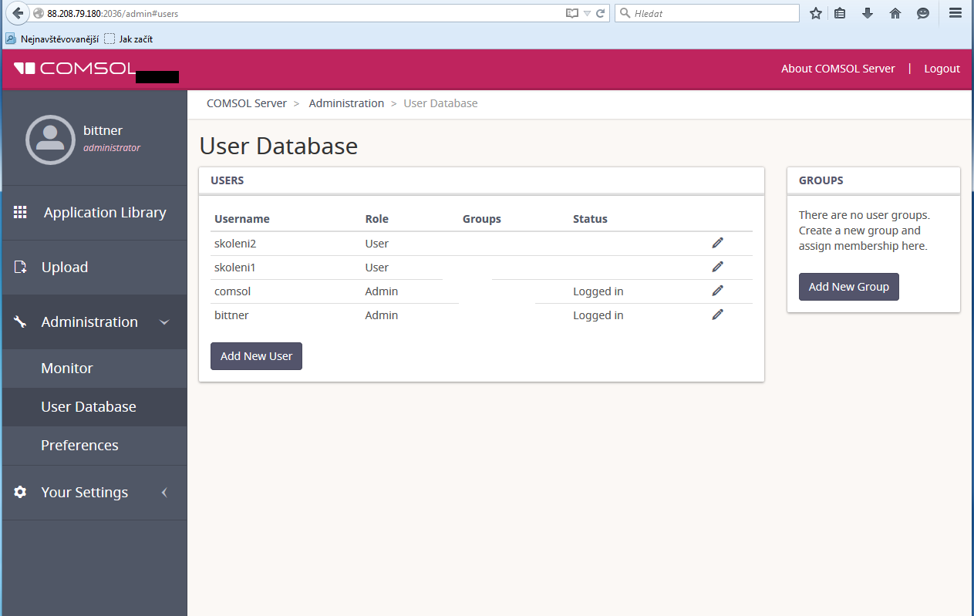The width and height of the screenshot is (974, 616).
Task: Click the bittner user avatar icon
Action: coord(50,140)
